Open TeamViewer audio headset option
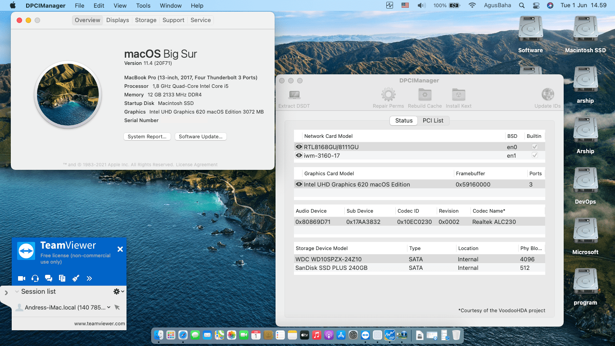This screenshot has height=346, width=615. pos(35,278)
